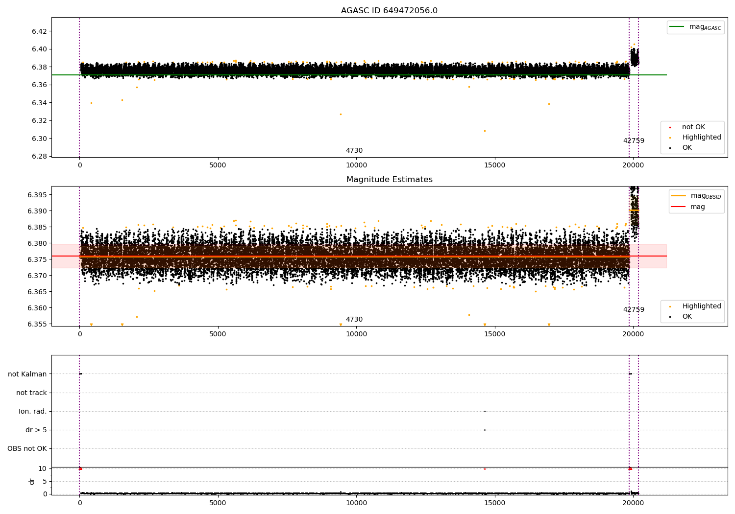This screenshot has width=735, height=514.
Task: Click the 5 tick on the dr axis
Action: click(x=45, y=481)
